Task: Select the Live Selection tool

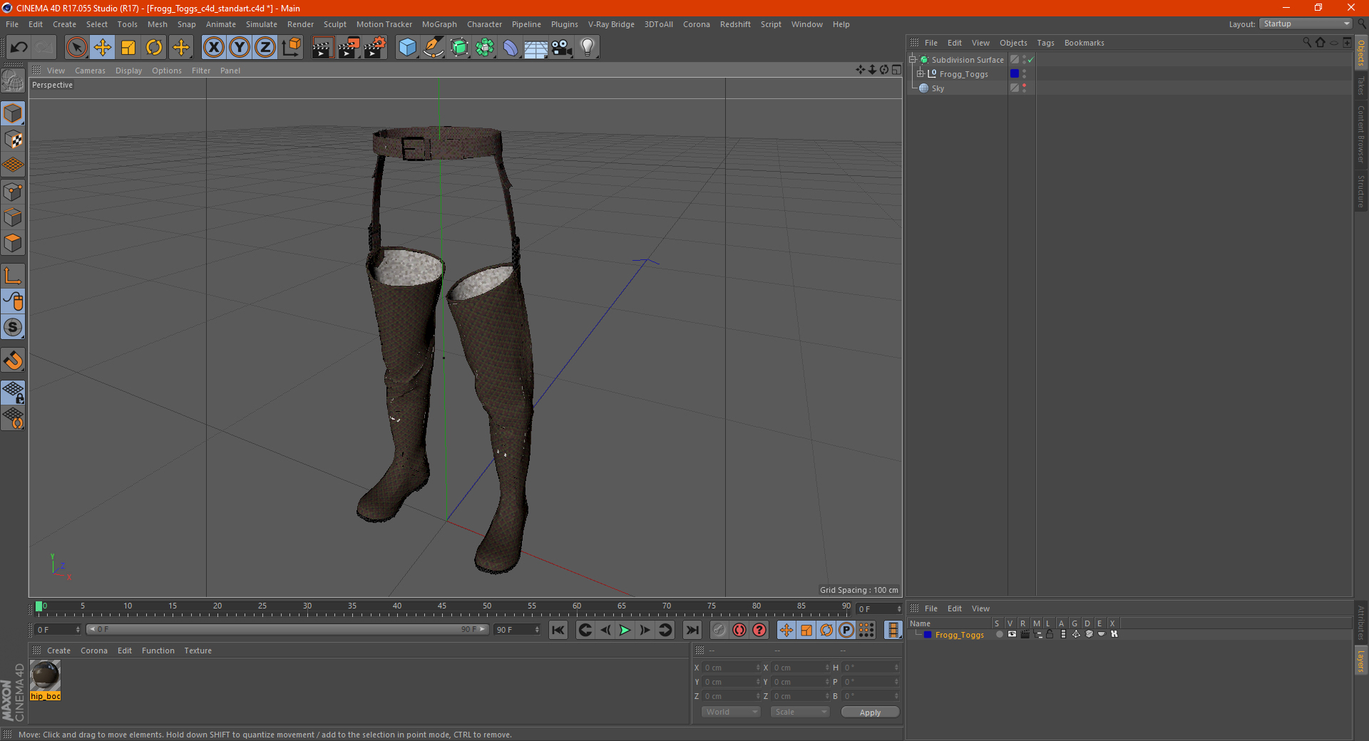Action: pos(76,48)
